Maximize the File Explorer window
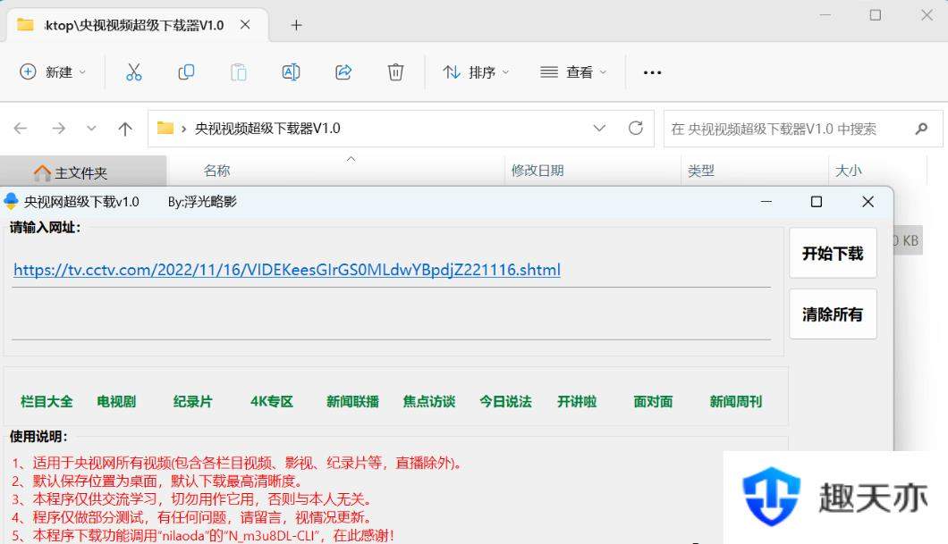 click(876, 15)
